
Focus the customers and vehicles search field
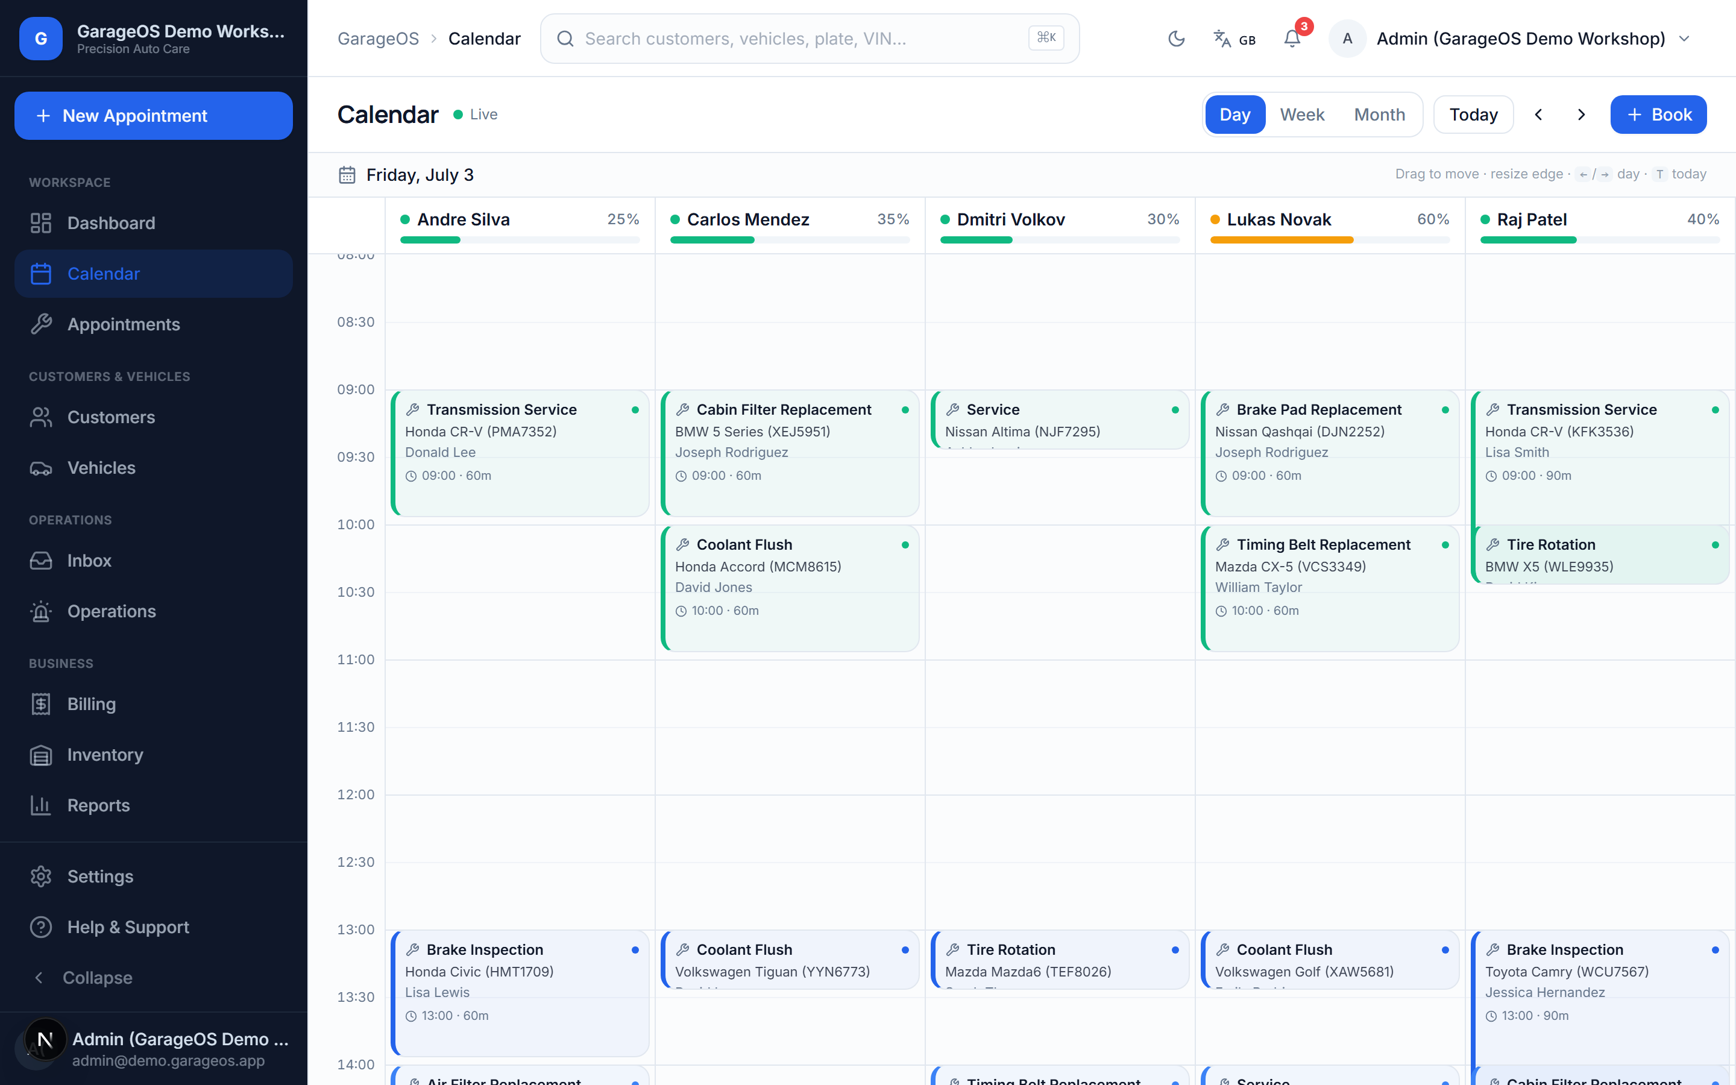(809, 39)
